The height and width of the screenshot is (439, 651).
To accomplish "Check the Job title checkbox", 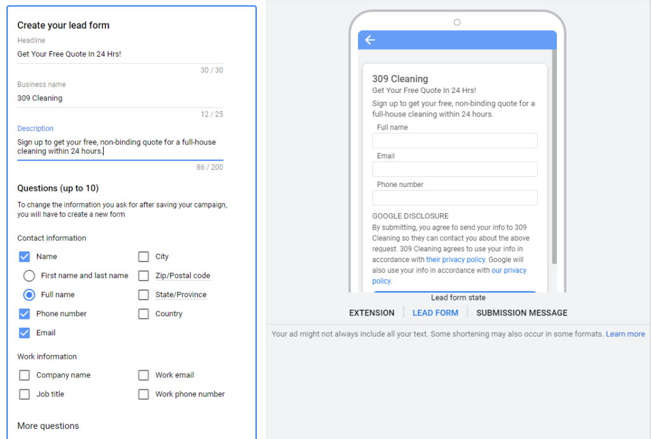I will click(25, 394).
